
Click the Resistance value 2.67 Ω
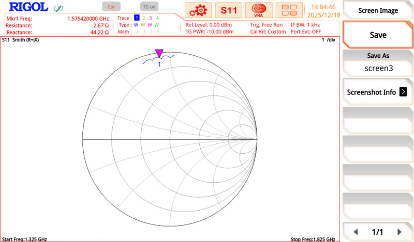(101, 26)
